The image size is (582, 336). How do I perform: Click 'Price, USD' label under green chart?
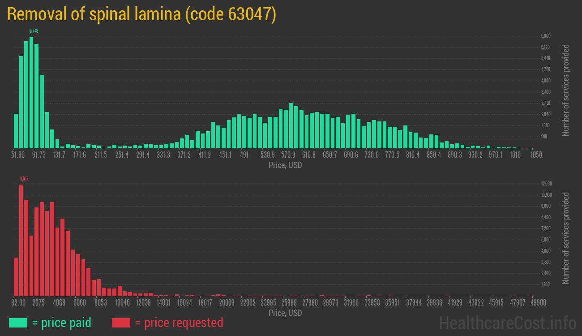(x=285, y=165)
